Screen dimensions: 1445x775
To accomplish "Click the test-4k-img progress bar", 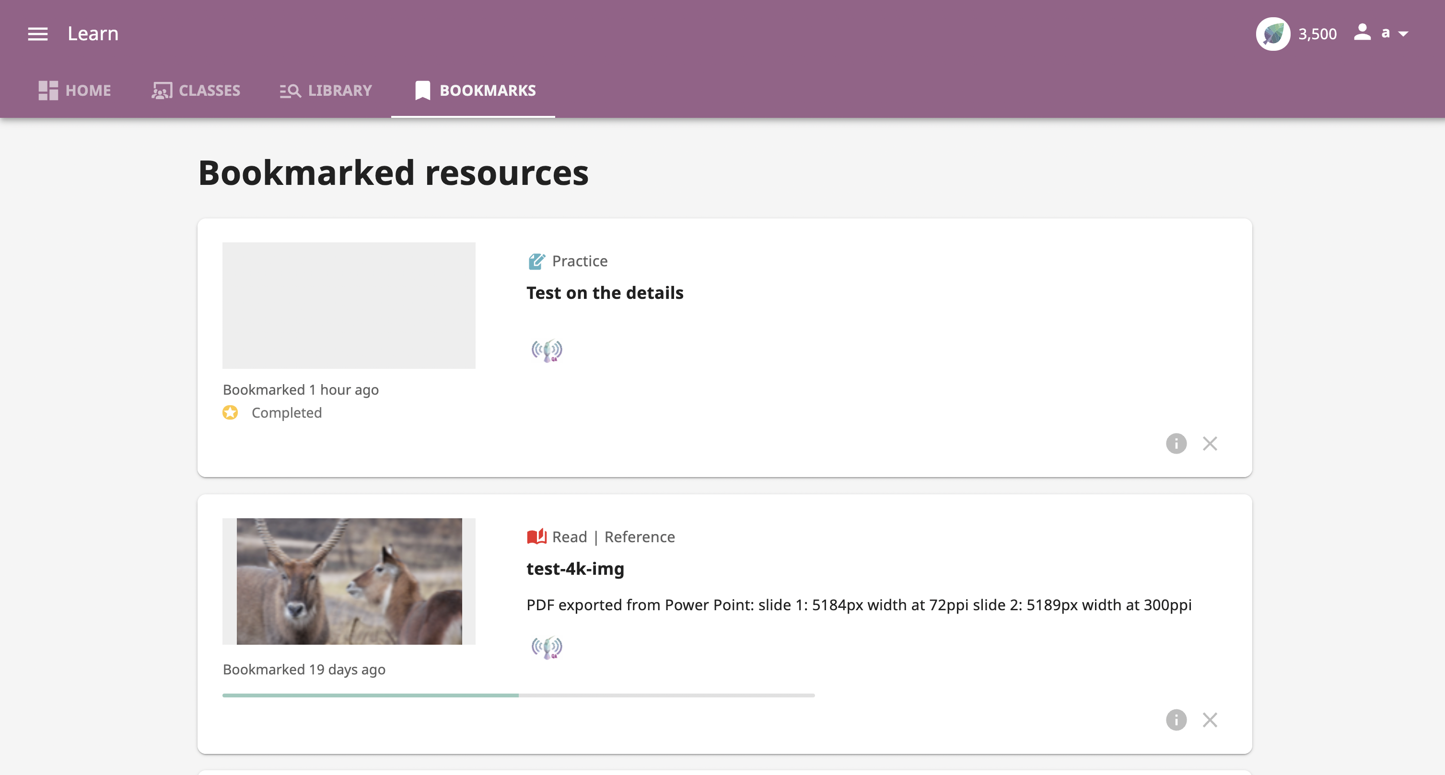I will [518, 695].
